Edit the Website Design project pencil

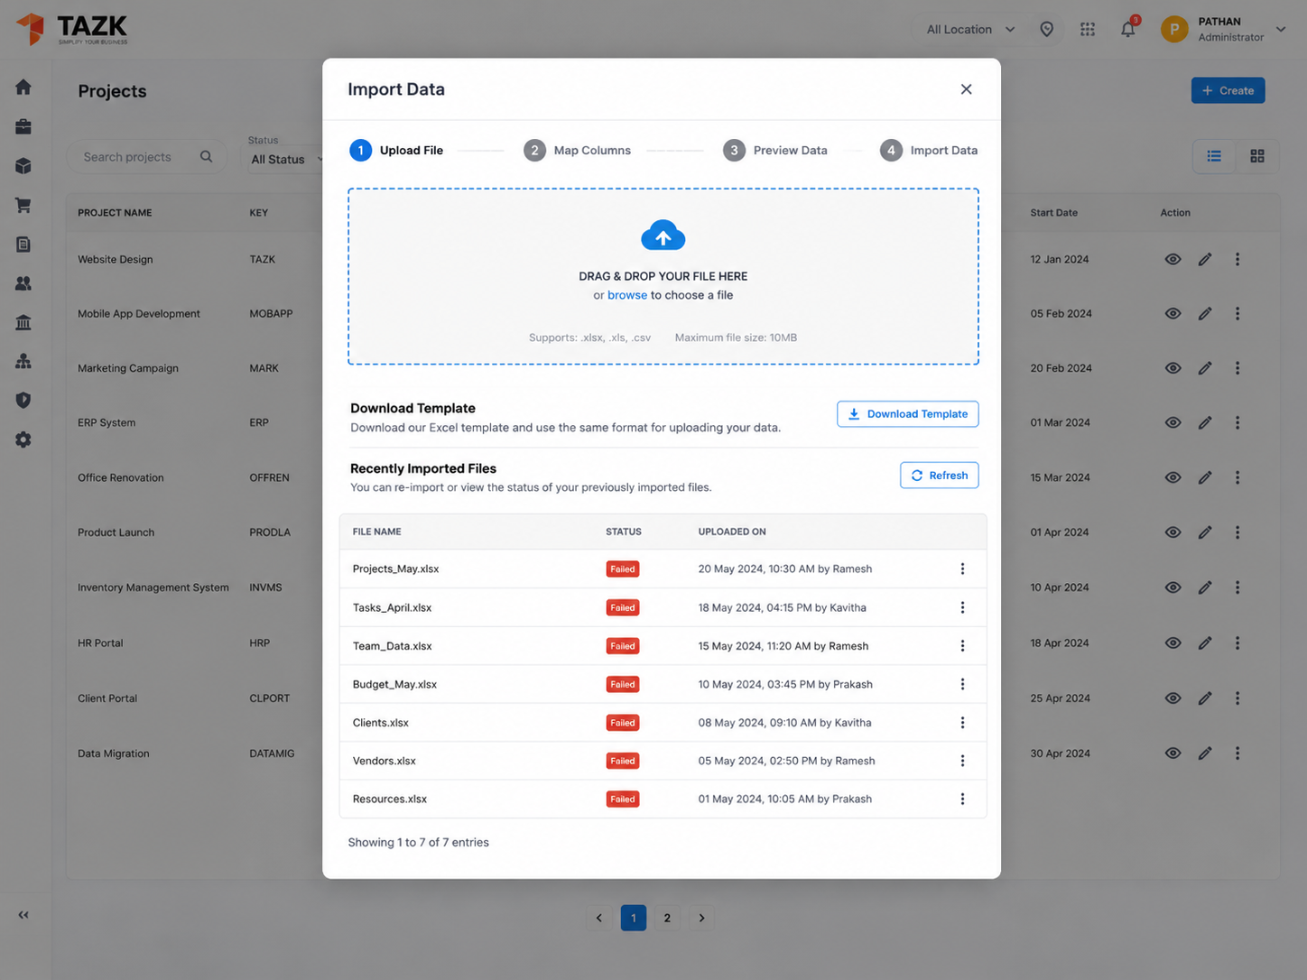click(1205, 260)
